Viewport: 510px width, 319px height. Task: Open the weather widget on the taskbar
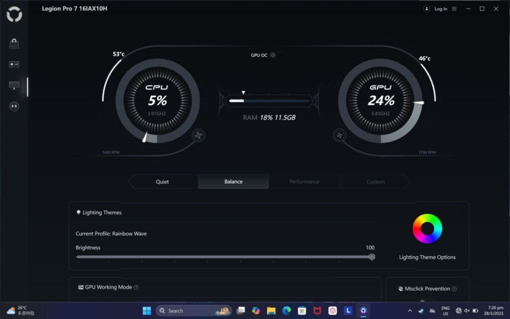20,311
